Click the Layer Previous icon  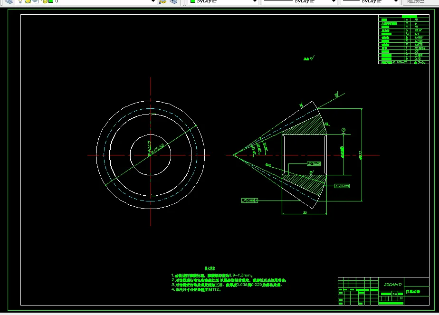coord(173,1)
